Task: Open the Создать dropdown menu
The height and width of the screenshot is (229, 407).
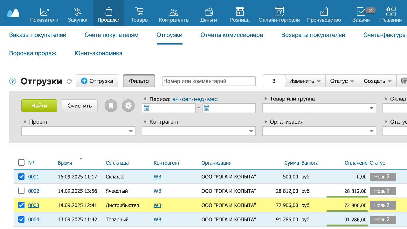Action: 377,81
